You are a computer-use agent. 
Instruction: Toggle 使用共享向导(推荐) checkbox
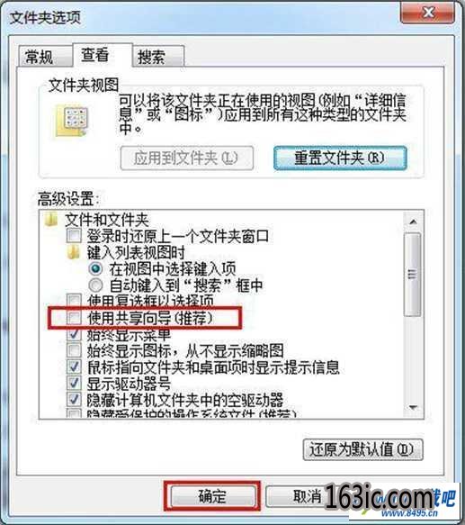[x=74, y=318]
